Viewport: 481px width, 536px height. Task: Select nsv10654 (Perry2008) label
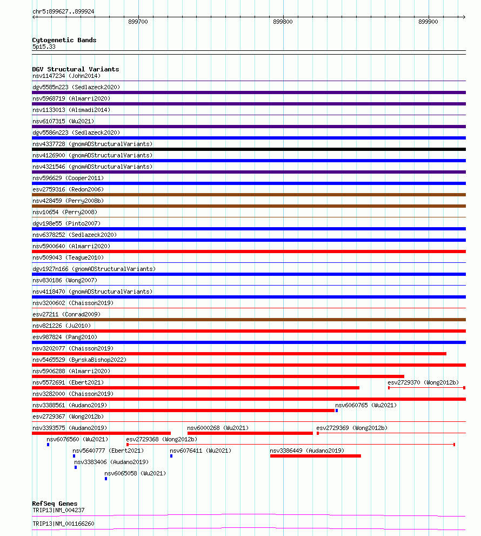tap(65, 212)
